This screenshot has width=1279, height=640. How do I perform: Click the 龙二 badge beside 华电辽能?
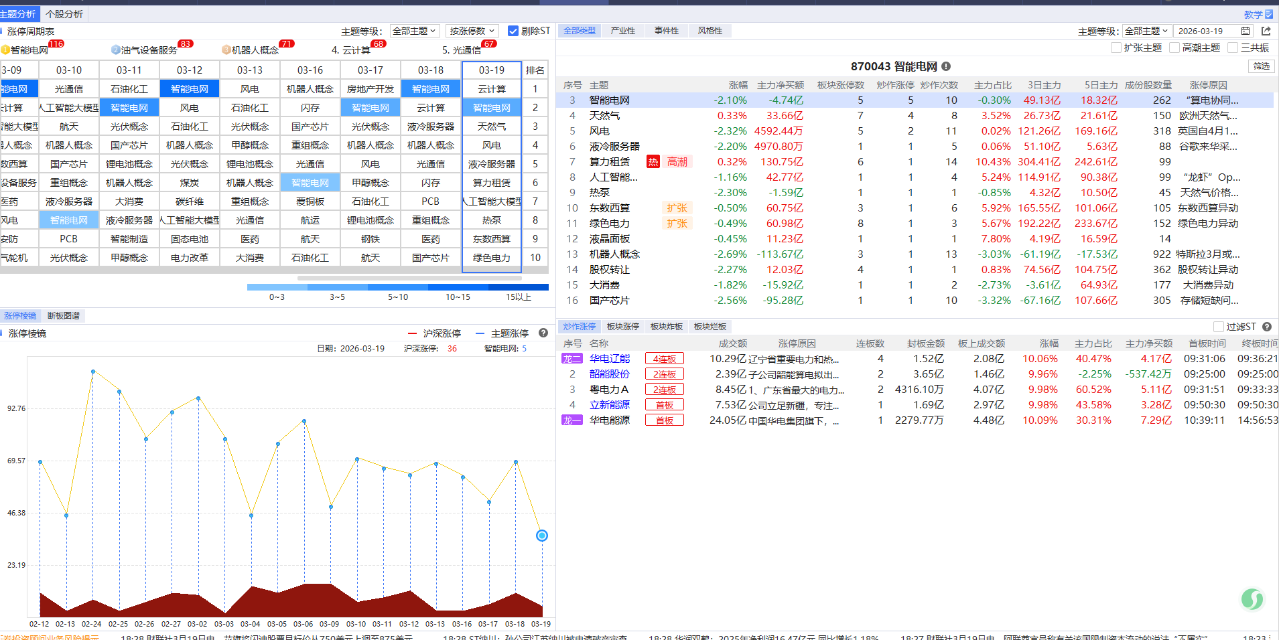coord(571,359)
